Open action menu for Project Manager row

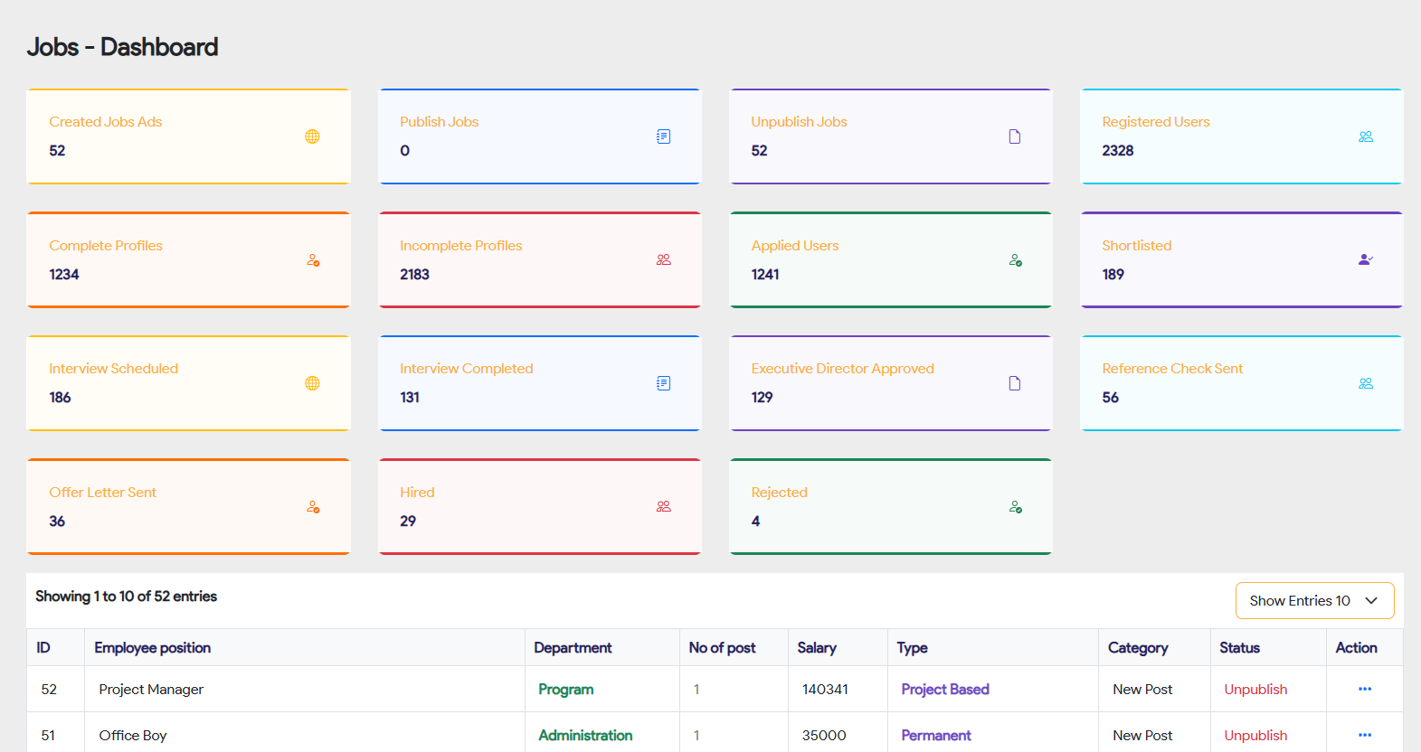1364,690
